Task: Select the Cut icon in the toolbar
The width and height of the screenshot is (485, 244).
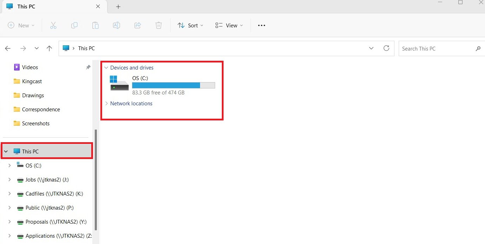Action: [53, 25]
